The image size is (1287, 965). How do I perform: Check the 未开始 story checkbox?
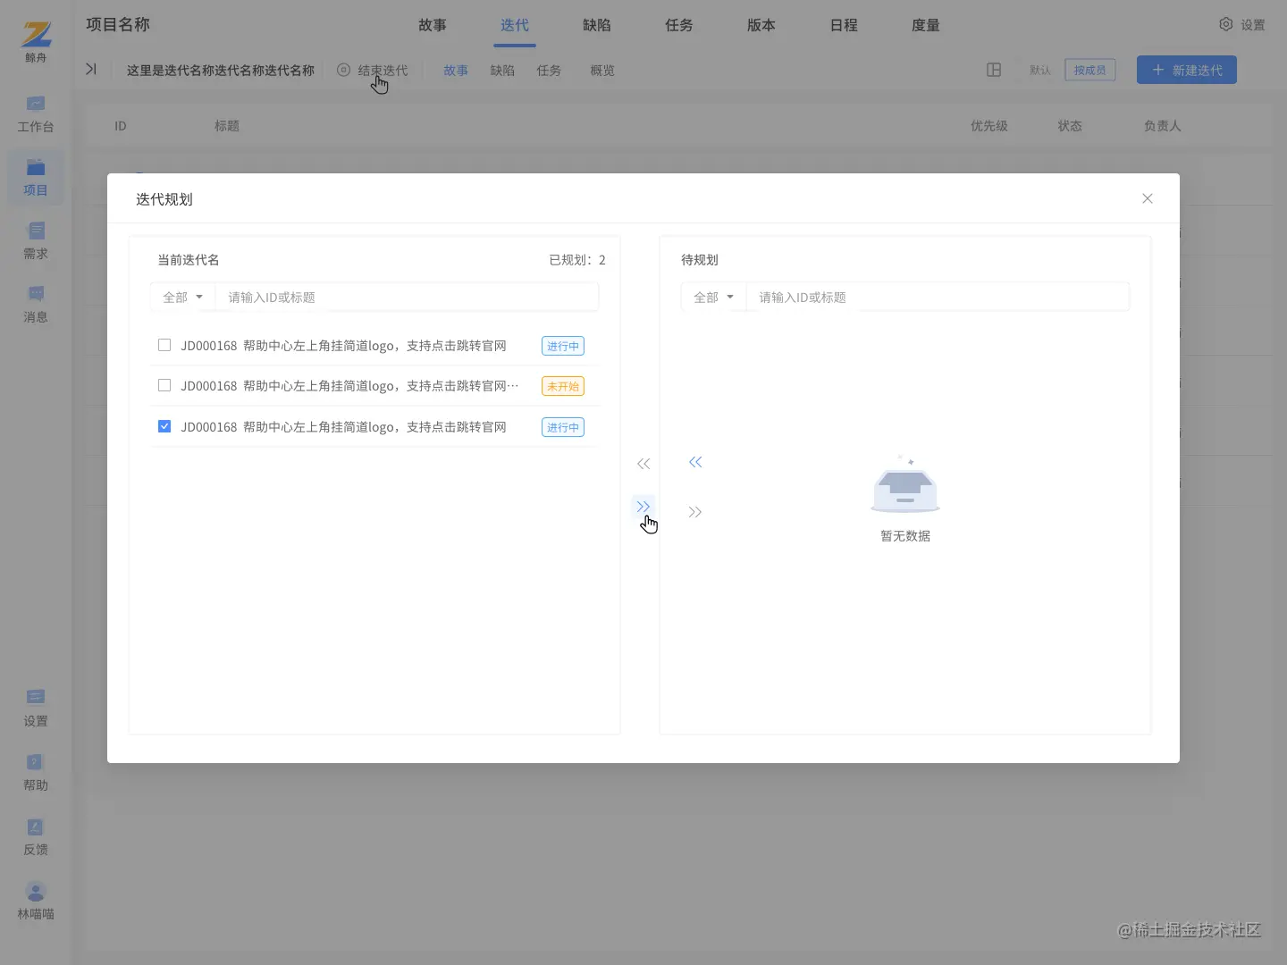164,385
